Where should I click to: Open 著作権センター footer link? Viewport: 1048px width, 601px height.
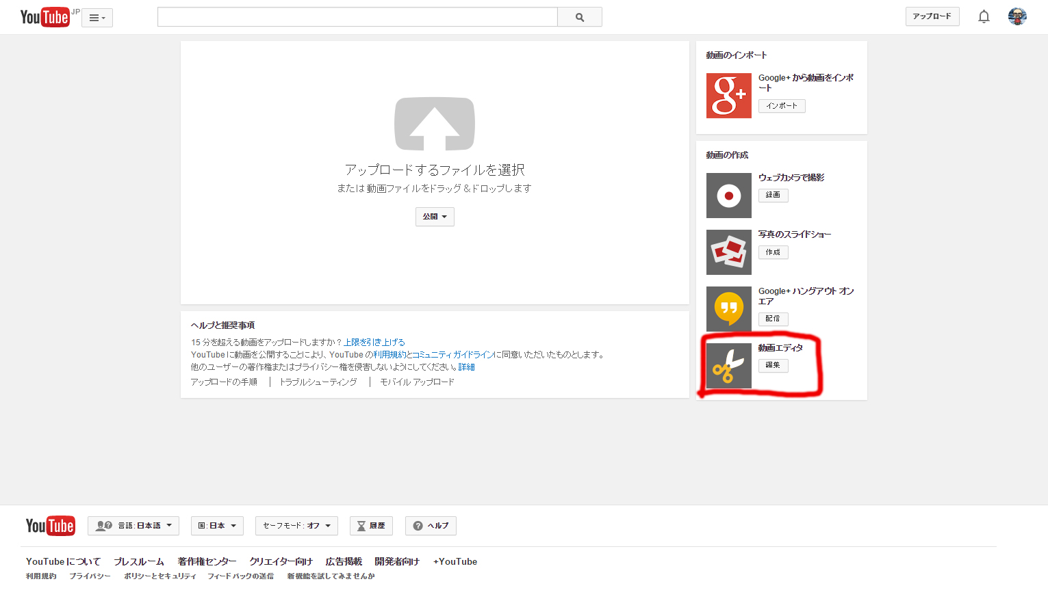pyautogui.click(x=207, y=561)
